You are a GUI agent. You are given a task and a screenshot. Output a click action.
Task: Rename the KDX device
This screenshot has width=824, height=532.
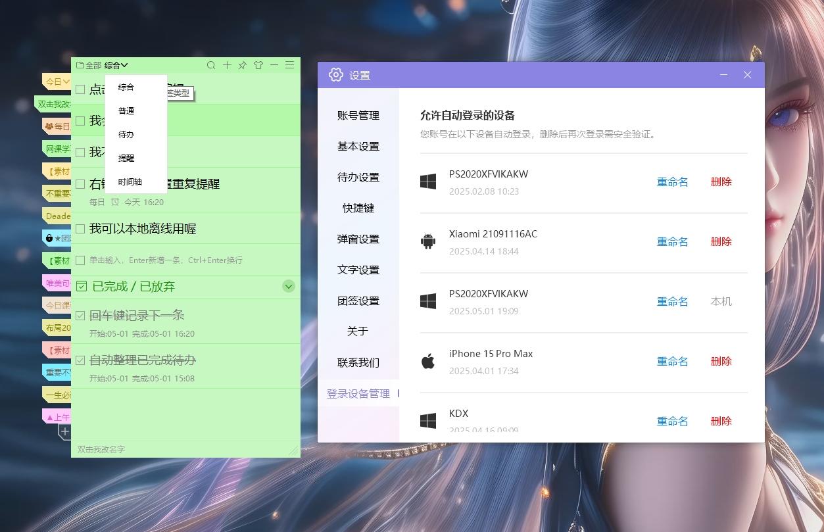tap(672, 421)
